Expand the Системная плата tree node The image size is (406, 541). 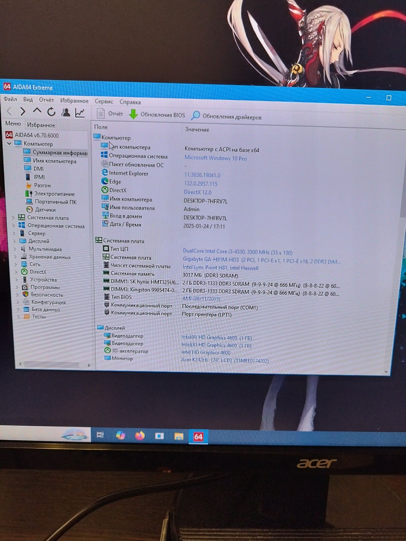point(13,217)
